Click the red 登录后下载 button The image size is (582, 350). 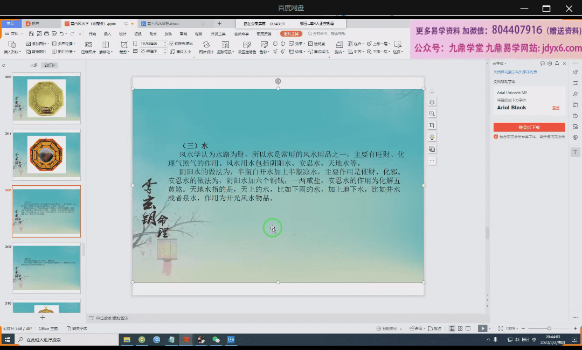click(529, 128)
